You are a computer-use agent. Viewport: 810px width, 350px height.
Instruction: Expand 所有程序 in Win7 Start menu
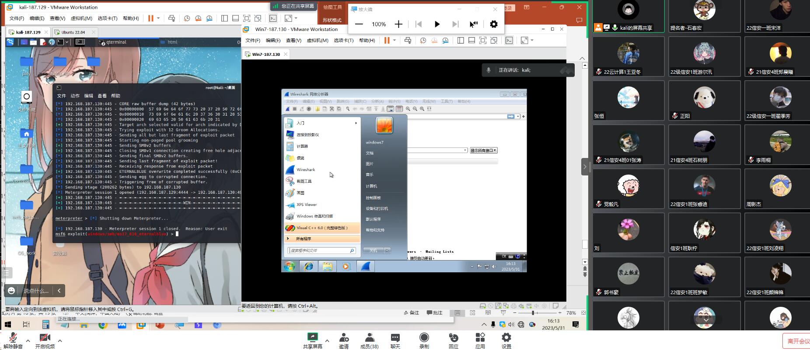[322, 239]
